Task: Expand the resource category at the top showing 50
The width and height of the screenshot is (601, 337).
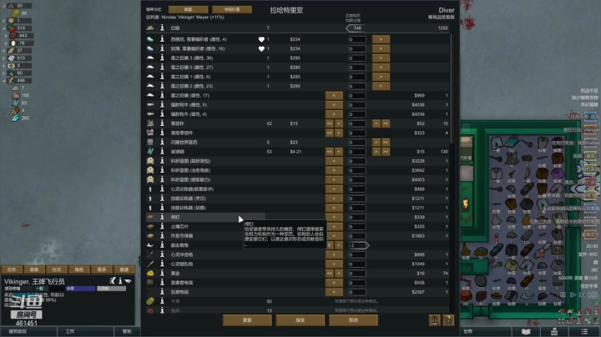Action: 4,6
